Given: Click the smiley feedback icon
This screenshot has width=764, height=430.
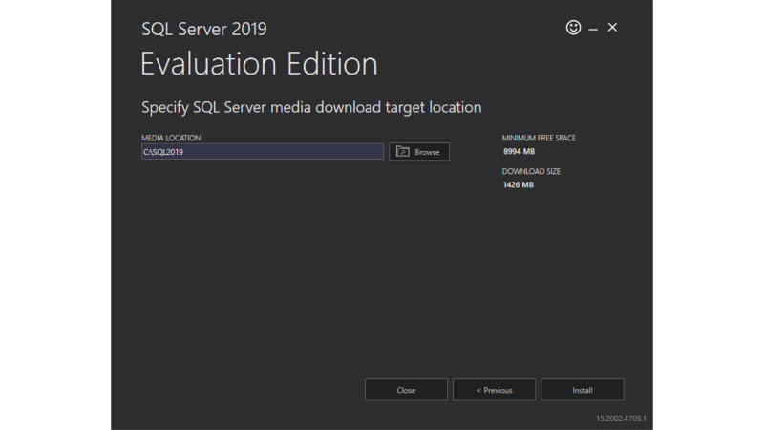Looking at the screenshot, I should pos(573,28).
